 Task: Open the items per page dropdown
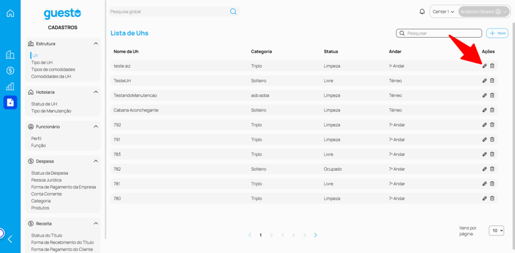(x=496, y=230)
